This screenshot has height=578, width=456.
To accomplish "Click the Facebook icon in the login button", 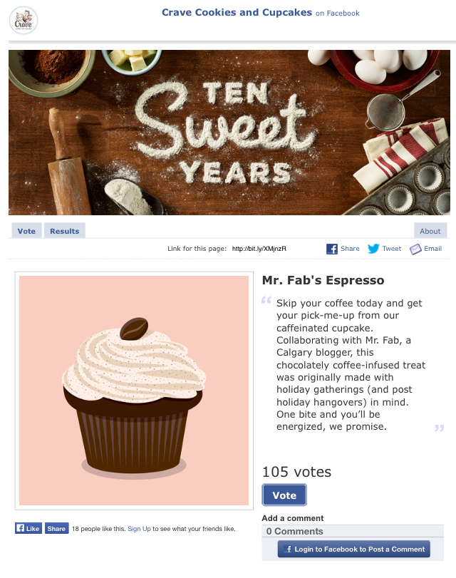I will click(x=289, y=549).
